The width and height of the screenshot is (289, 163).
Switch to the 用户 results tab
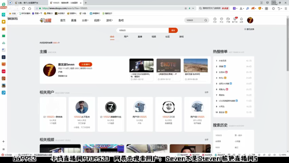(x=126, y=37)
